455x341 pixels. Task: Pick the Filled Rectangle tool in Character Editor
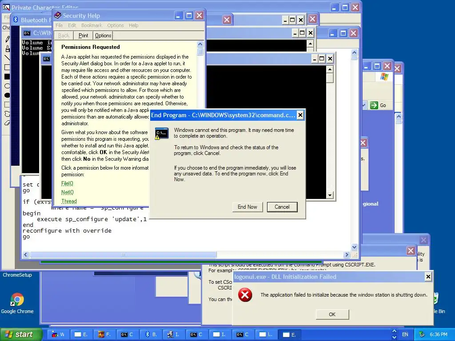[x=7, y=76]
